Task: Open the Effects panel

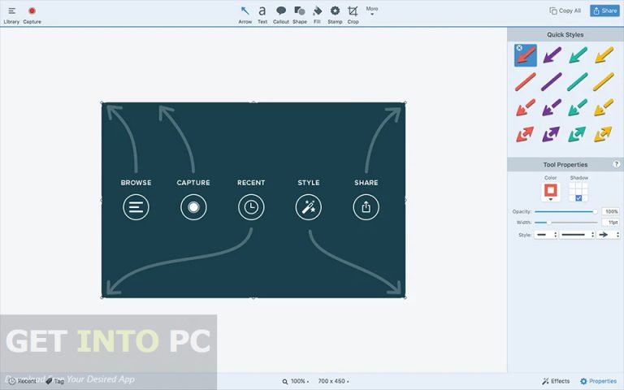Action: 556,381
